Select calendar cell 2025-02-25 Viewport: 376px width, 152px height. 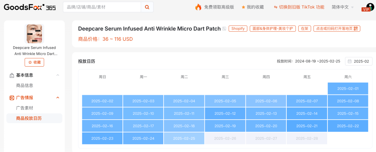click(184, 138)
